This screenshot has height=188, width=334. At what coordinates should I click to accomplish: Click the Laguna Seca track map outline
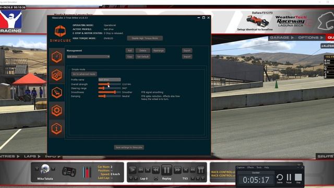[x=326, y=21]
